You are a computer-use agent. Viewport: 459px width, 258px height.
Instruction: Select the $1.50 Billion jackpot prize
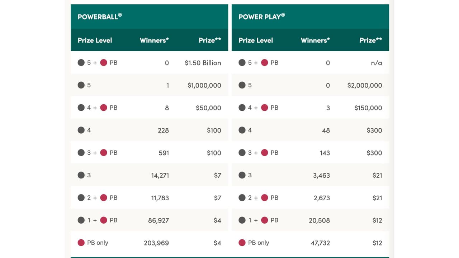tap(203, 63)
